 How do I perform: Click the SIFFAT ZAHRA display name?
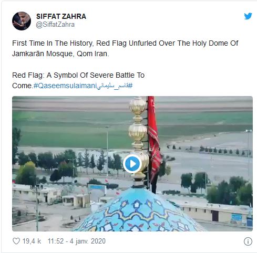(61, 16)
